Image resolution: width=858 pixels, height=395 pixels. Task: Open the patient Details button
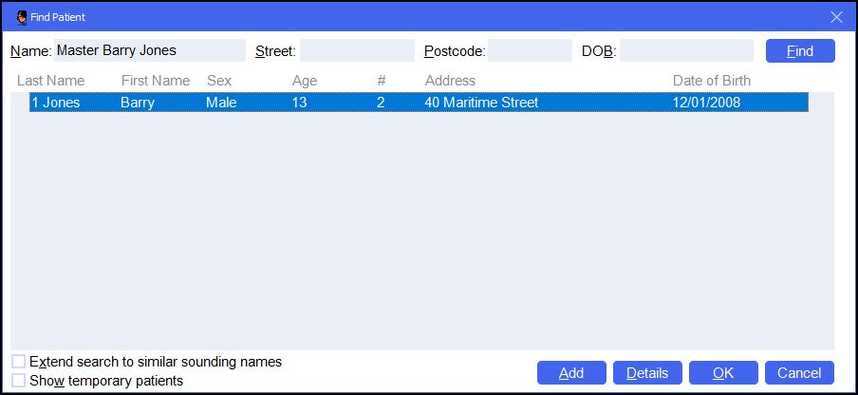[647, 373]
